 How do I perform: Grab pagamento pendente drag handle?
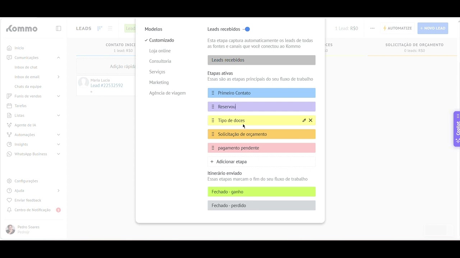[x=213, y=148]
